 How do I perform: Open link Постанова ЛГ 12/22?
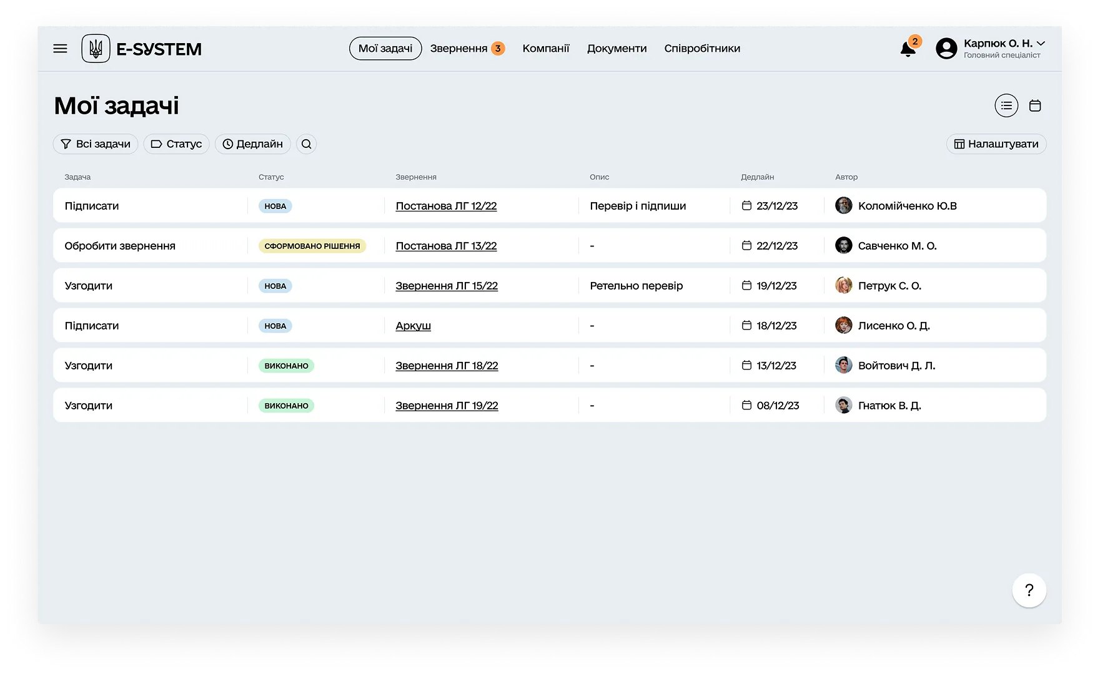click(x=446, y=206)
